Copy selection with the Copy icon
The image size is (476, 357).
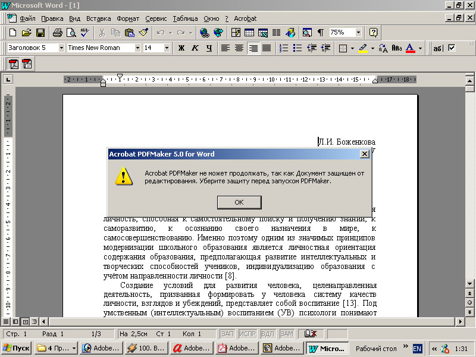click(115, 33)
